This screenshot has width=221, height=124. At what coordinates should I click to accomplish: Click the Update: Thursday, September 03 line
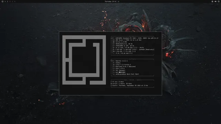(129, 85)
